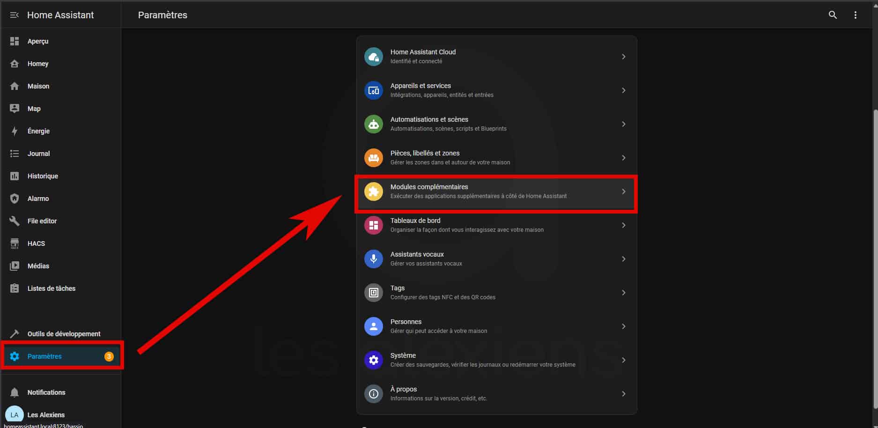The image size is (878, 428).
Task: Open Automatisations et scènes entry
Action: pos(496,124)
